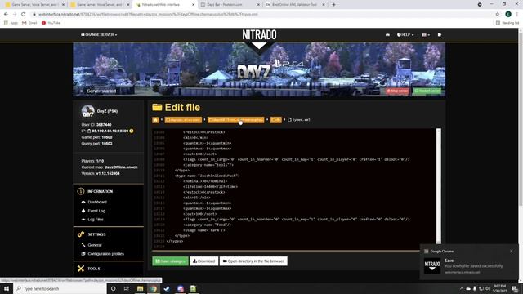Image resolution: width=523 pixels, height=294 pixels.
Task: Open the Log Files sidebar link
Action: point(96,220)
